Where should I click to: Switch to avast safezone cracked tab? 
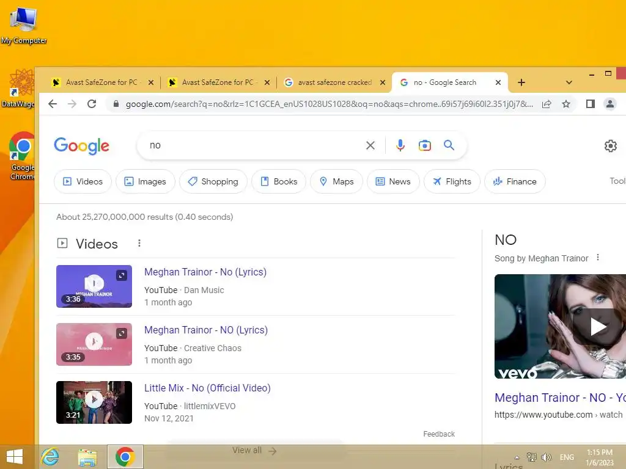click(x=334, y=82)
